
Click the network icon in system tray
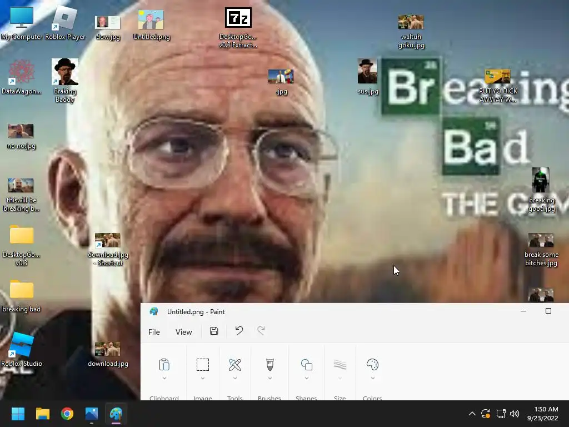click(x=501, y=414)
